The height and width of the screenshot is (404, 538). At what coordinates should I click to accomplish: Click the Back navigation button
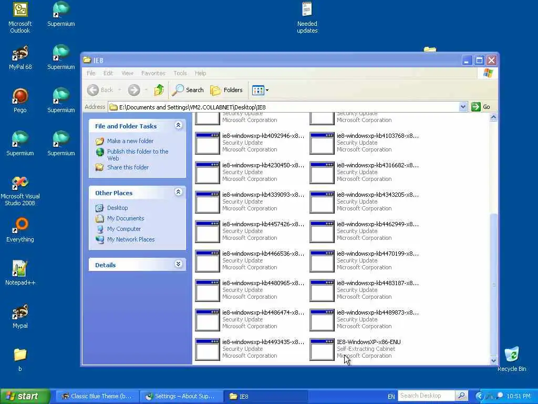[x=100, y=90]
